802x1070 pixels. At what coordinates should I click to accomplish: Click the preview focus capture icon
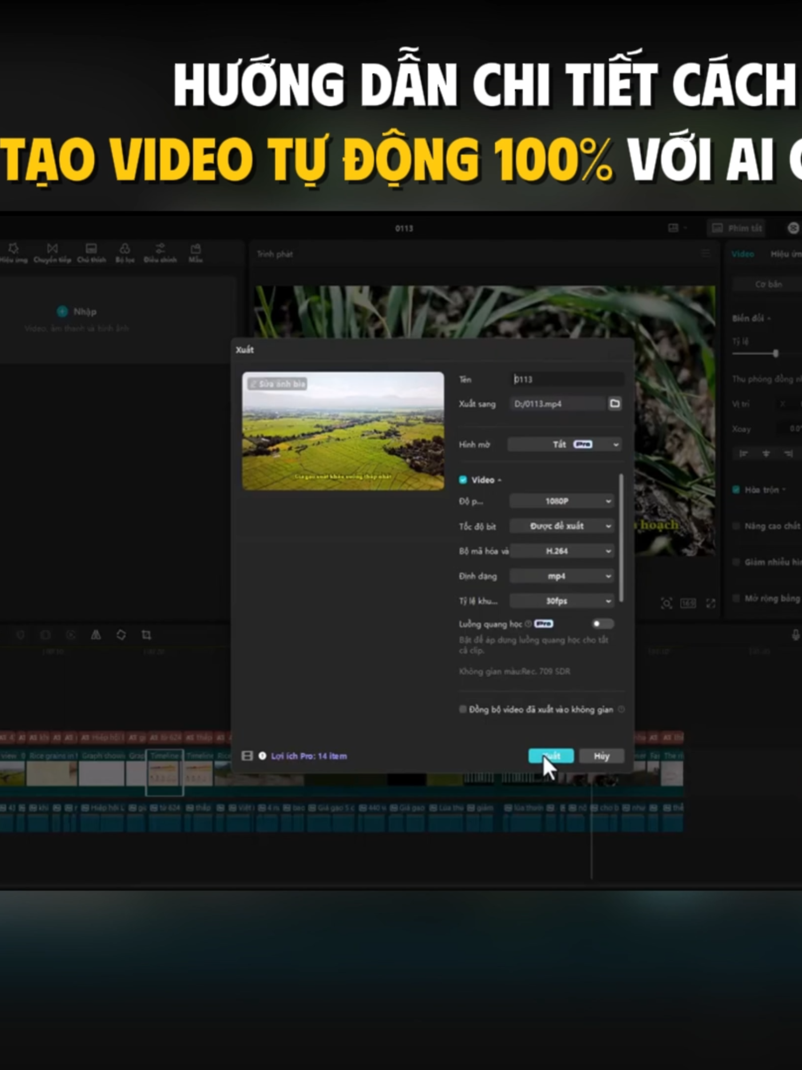pyautogui.click(x=666, y=603)
